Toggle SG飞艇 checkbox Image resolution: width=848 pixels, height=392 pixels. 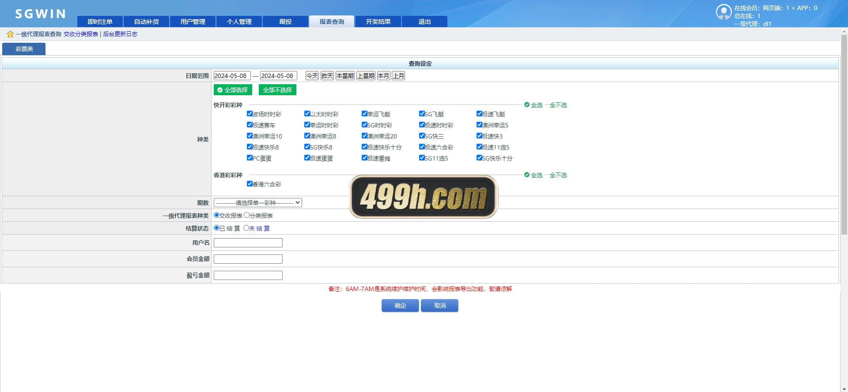(x=422, y=114)
